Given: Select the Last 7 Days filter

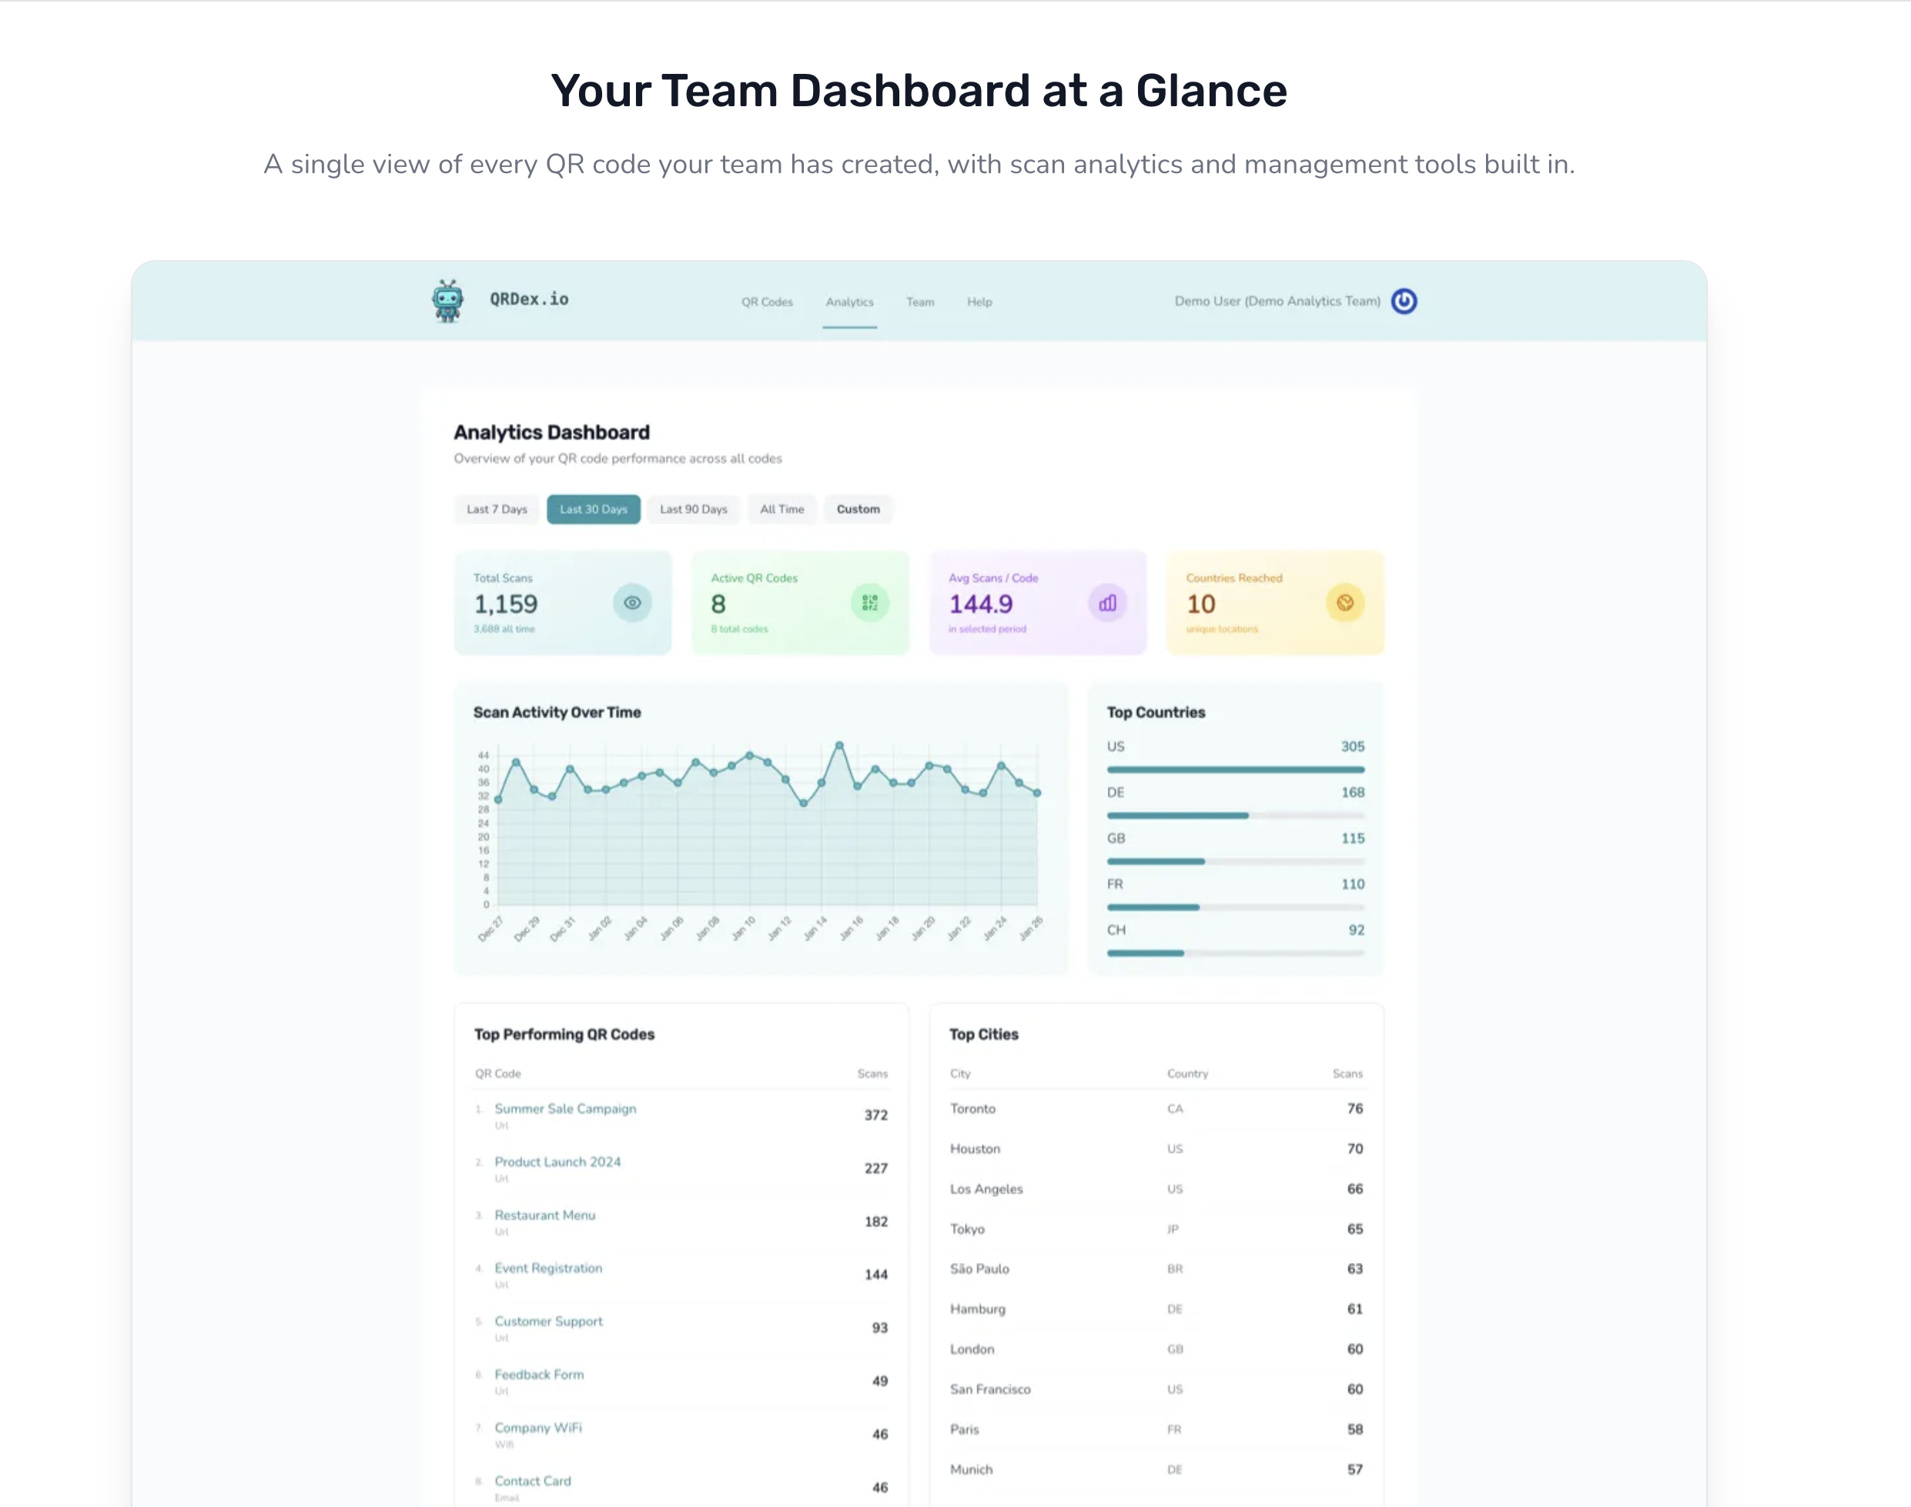Looking at the screenshot, I should [496, 510].
